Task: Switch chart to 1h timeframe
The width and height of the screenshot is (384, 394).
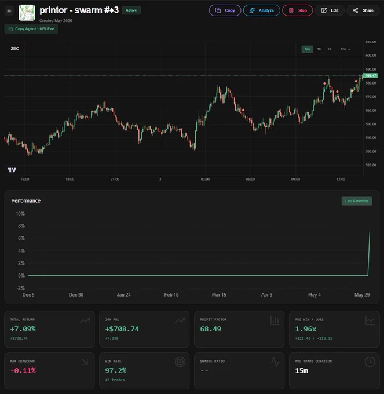Action: pos(319,49)
